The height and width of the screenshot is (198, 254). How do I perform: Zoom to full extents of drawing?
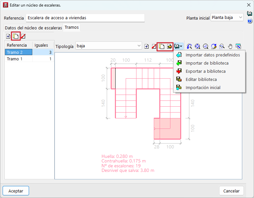click(197, 46)
